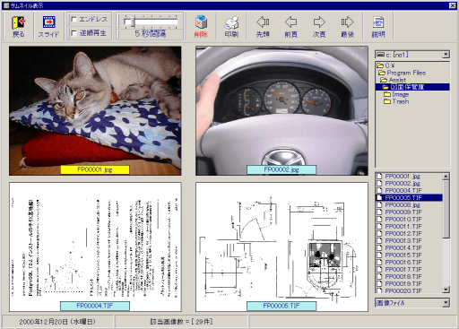Select the highlighted 図面保管庫 folder

[x=412, y=87]
